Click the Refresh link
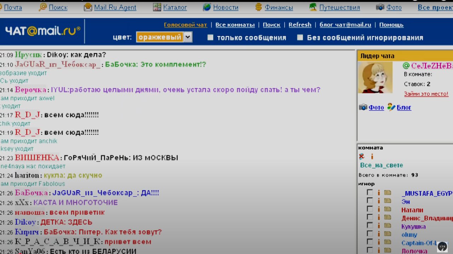Viewport: 453px width, 254px height. pos(300,24)
